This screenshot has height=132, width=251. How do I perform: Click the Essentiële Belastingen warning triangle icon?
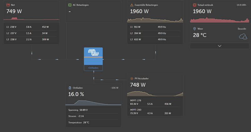[x=132, y=5]
